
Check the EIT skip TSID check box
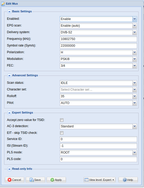pyautogui.click(x=62, y=133)
